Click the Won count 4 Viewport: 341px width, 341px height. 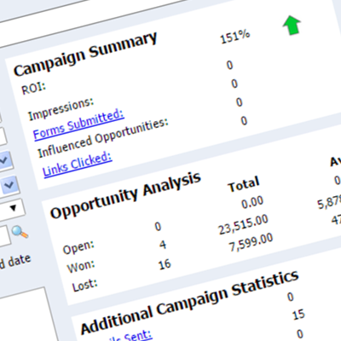pyautogui.click(x=163, y=245)
